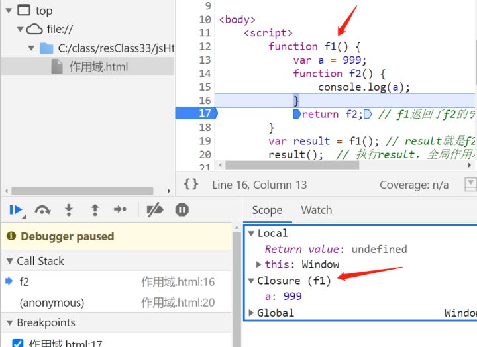Click the single Step arrow icon
This screenshot has width=477, height=347.
[x=120, y=209]
